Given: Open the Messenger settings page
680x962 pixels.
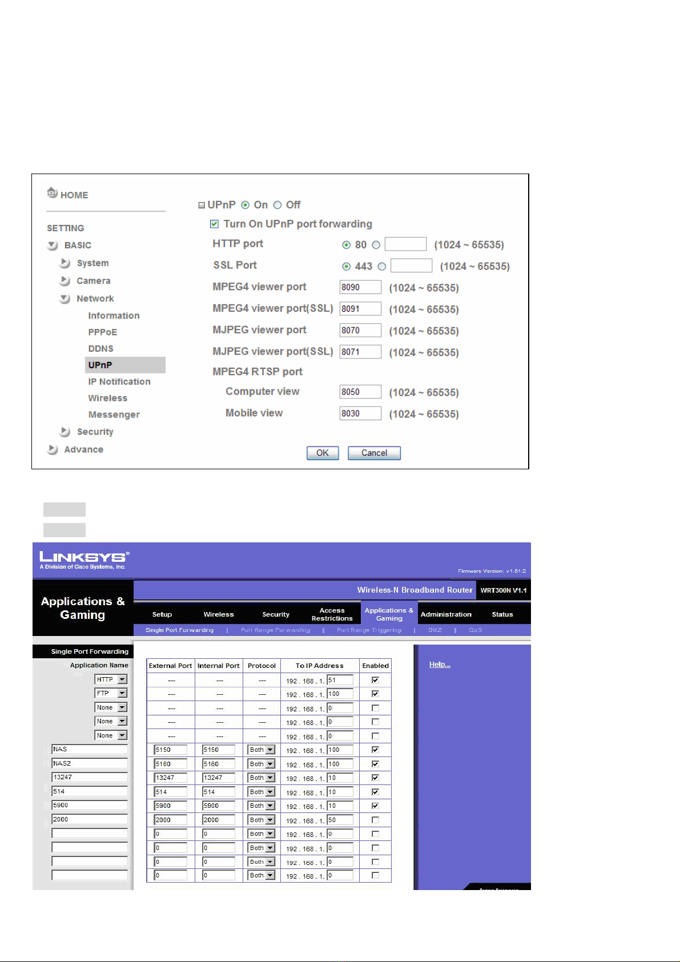Looking at the screenshot, I should click(x=114, y=414).
